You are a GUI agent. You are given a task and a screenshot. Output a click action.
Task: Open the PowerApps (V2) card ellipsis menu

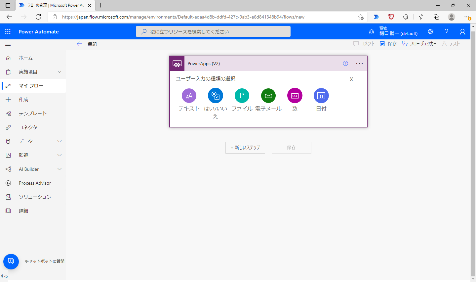[x=359, y=64]
